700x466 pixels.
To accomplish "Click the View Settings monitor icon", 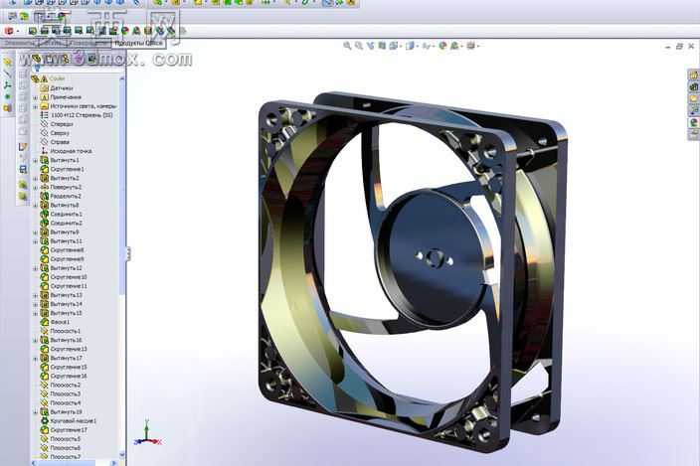I will coord(470,46).
